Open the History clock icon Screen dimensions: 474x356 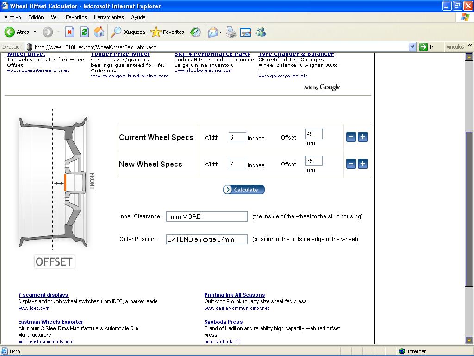pos(195,32)
